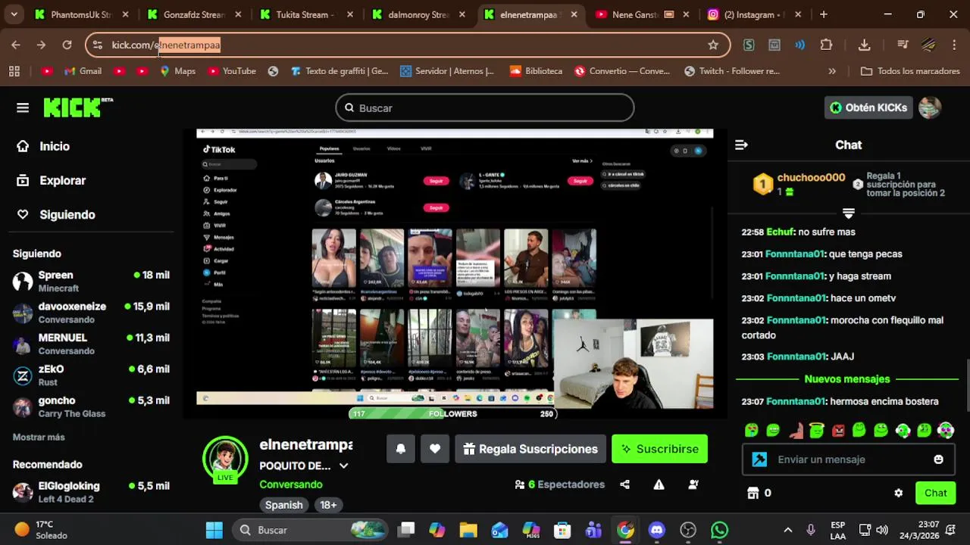Click chuchooo000 top gifter name
Viewport: 970px width, 545px height.
[811, 177]
